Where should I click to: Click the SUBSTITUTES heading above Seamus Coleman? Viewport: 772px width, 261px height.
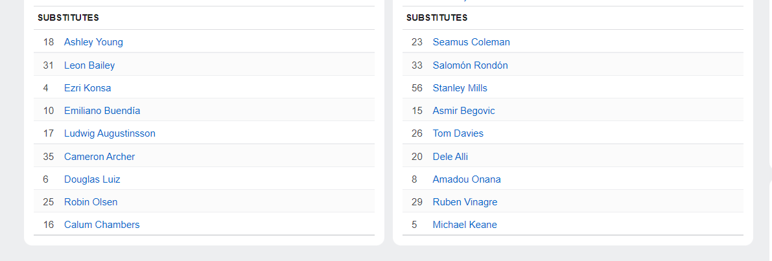[x=437, y=18]
